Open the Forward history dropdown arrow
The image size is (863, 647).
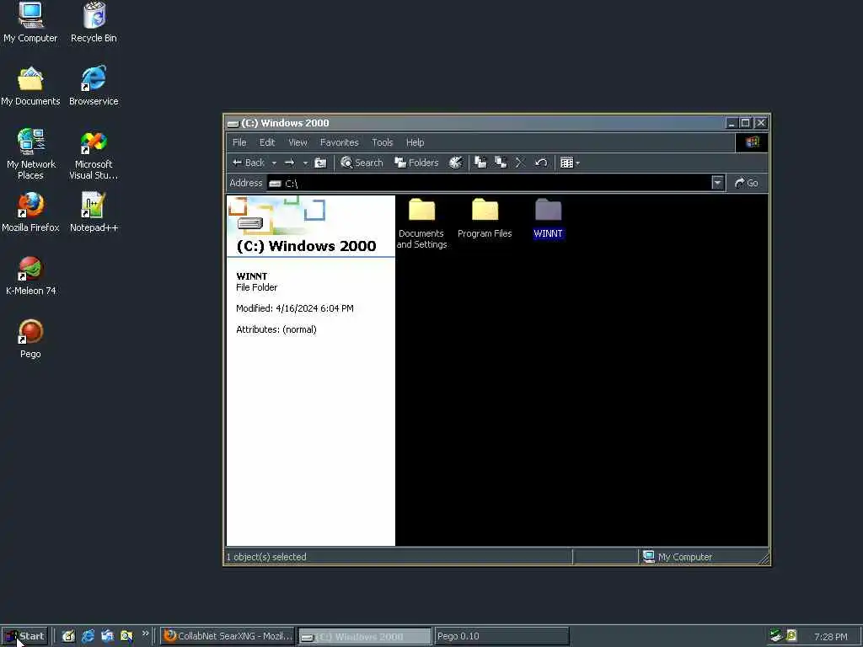305,163
